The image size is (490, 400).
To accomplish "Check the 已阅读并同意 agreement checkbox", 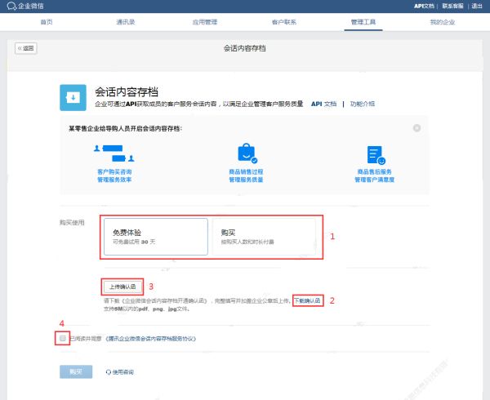I will [63, 337].
